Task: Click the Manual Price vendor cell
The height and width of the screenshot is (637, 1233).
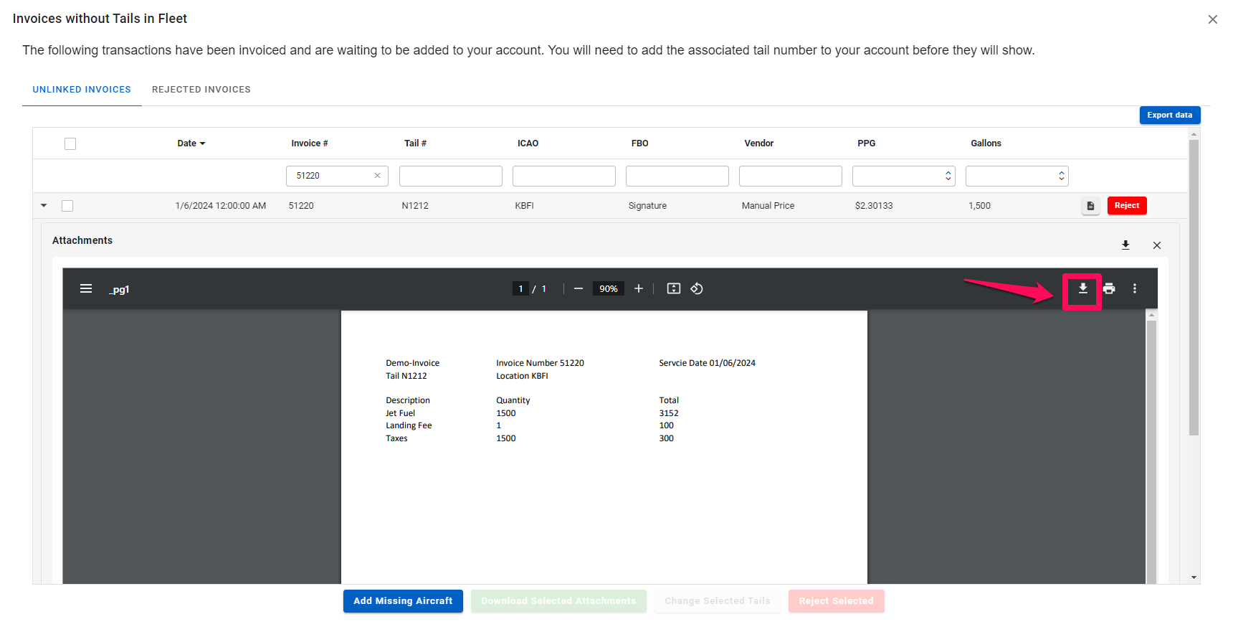Action: (x=768, y=206)
